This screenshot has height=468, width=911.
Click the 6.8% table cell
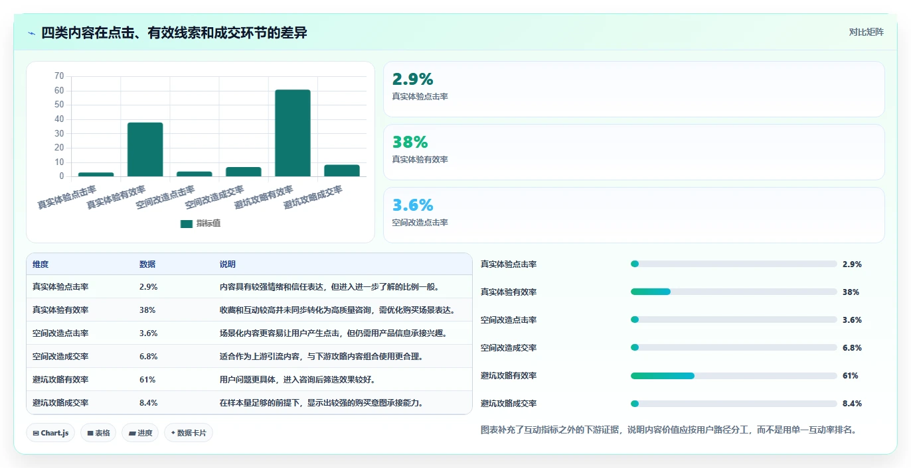(149, 357)
